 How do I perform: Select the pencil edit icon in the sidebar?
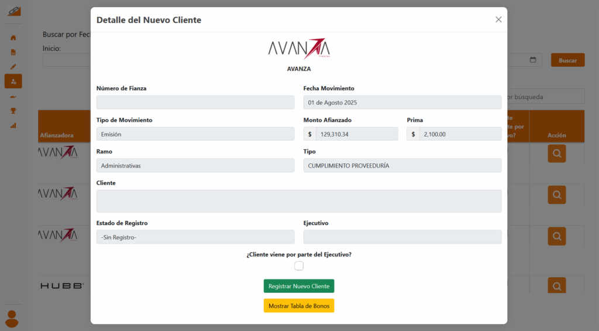(x=13, y=67)
